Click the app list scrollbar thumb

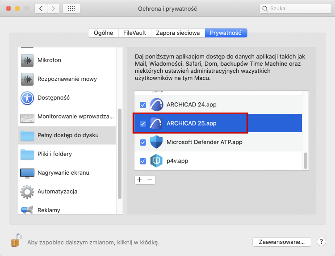tap(306, 161)
